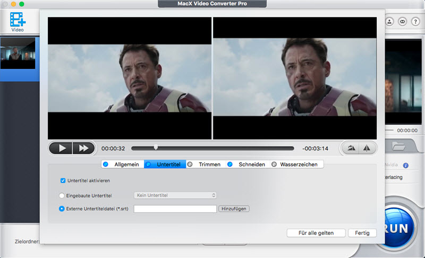425x258 pixels.
Task: Click the Für alle gelten button
Action: (316, 233)
